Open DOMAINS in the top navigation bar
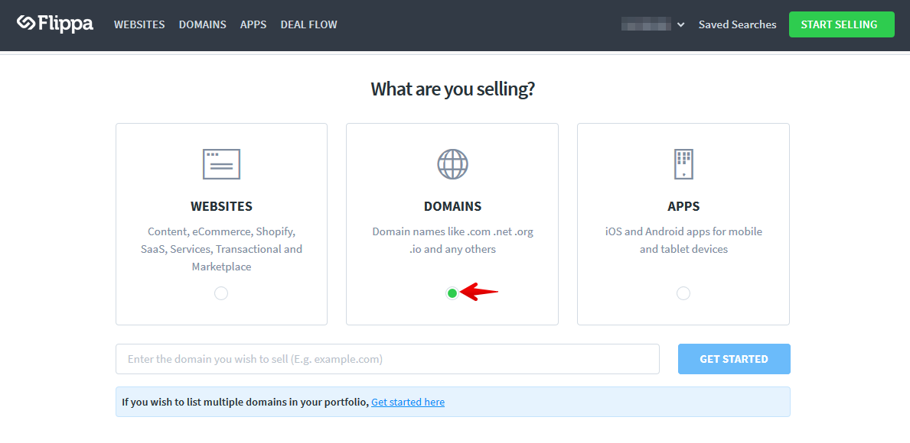 point(203,24)
